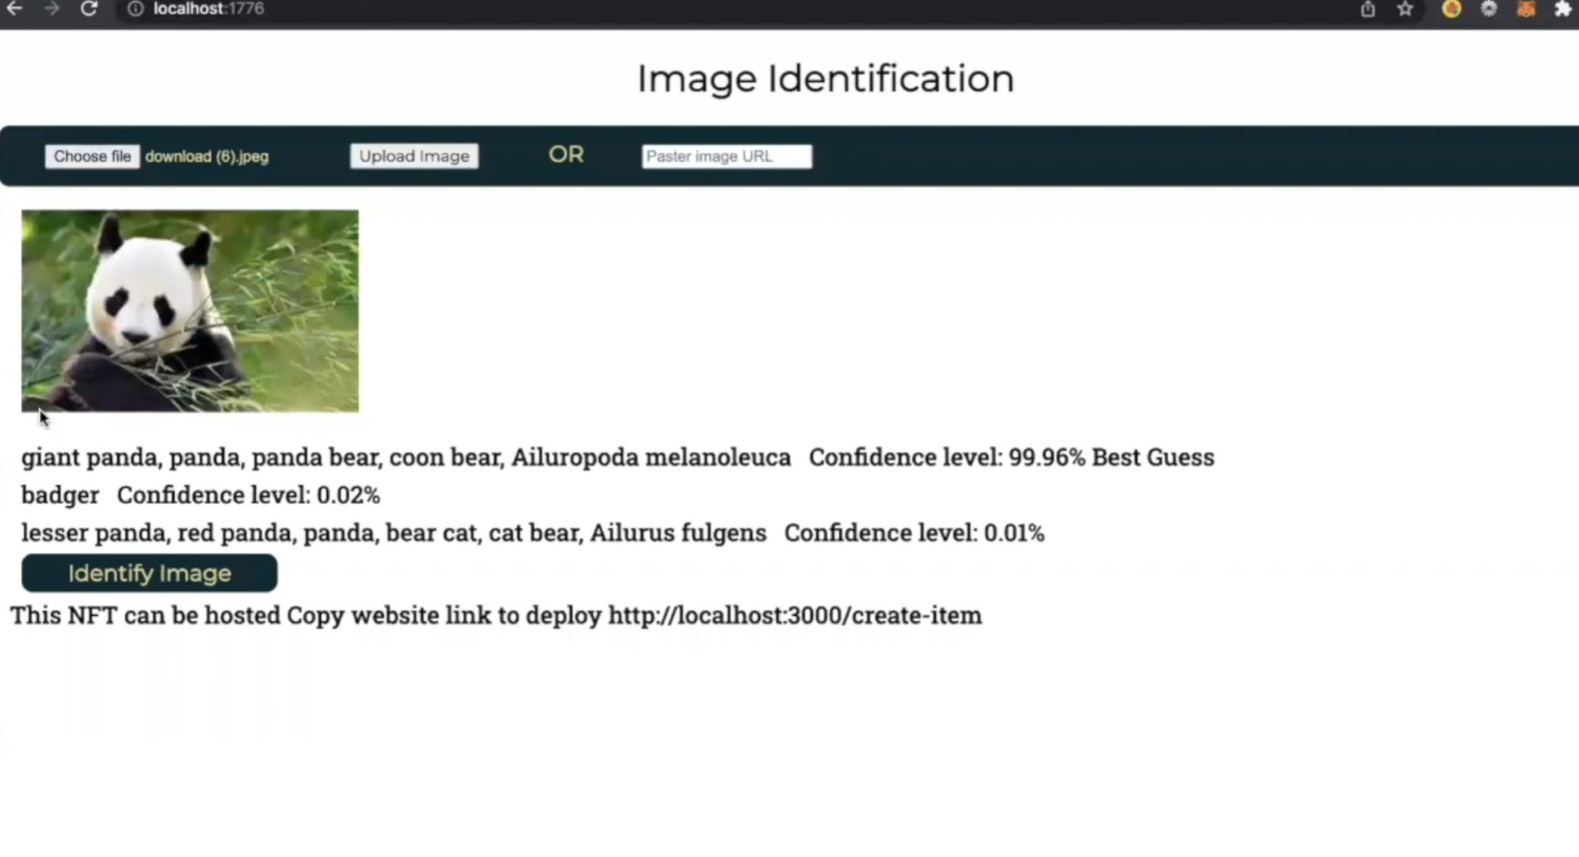Open the MetaMask fox extension
Viewport: 1579px width, 857px height.
(1526, 9)
